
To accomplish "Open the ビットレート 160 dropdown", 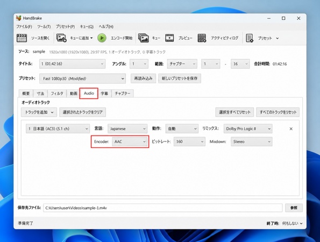I will click(x=189, y=141).
